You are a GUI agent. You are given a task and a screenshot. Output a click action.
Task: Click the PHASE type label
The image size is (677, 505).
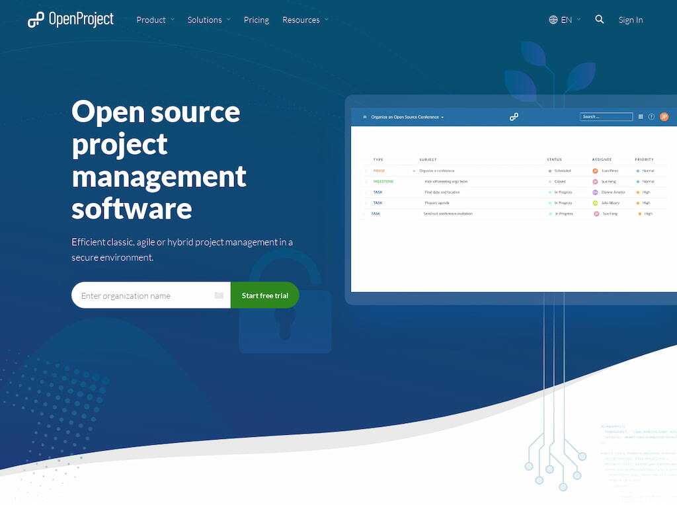point(379,171)
